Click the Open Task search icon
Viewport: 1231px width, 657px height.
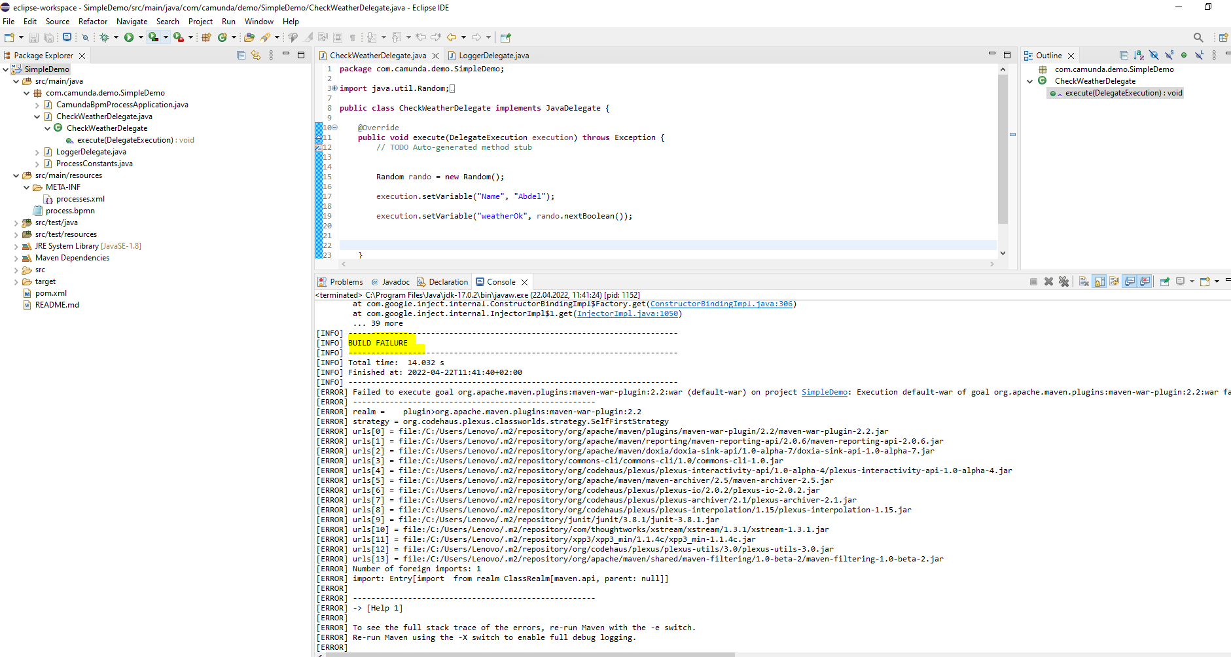[x=264, y=37]
